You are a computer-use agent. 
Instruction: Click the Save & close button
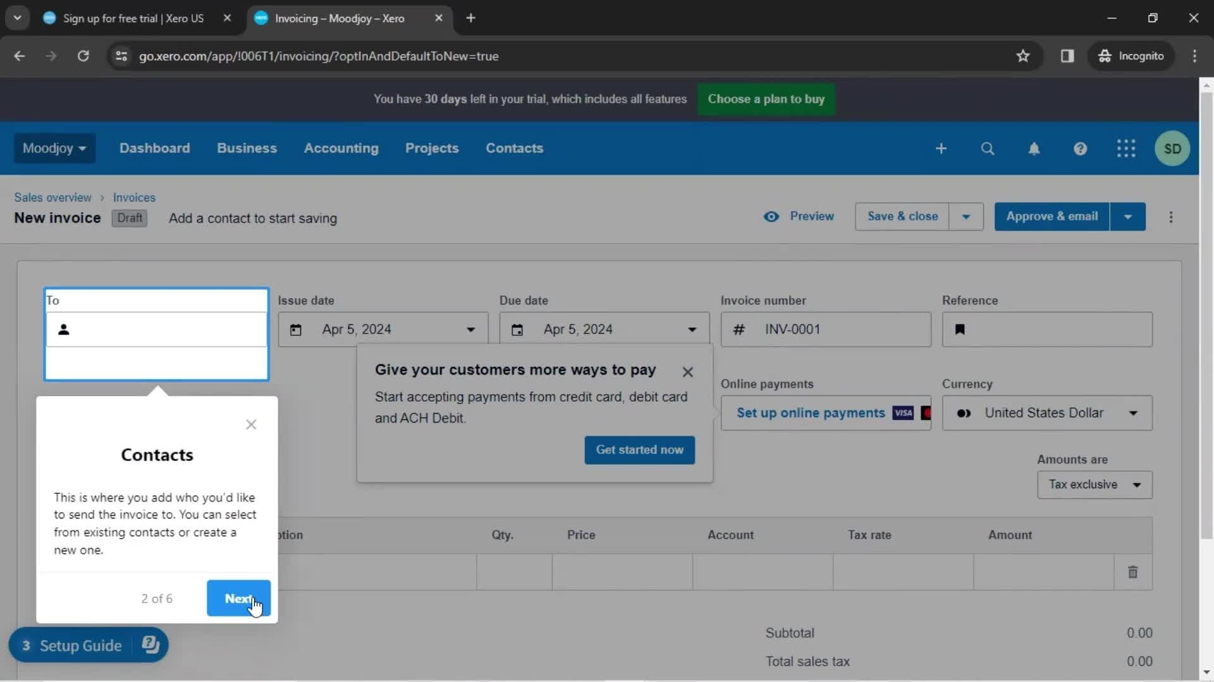click(902, 217)
